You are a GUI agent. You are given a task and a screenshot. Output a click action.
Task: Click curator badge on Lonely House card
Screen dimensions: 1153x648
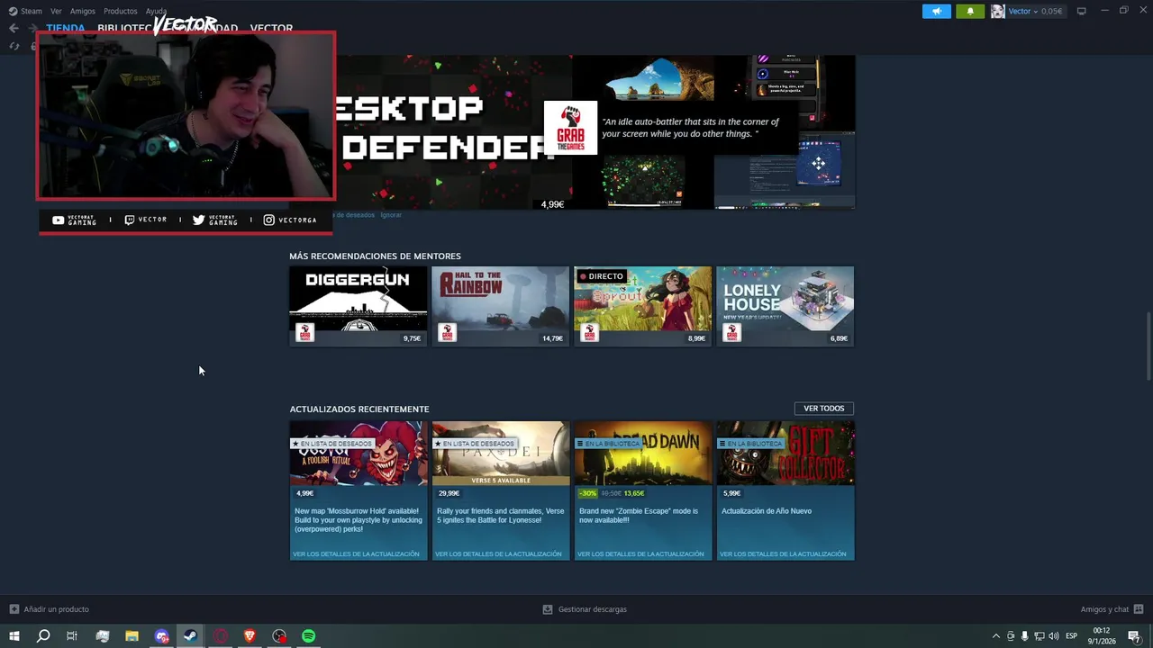[x=731, y=333]
